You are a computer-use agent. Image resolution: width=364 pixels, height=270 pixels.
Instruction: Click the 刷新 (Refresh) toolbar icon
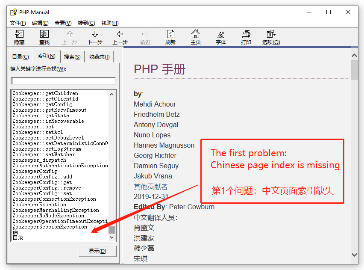click(x=170, y=37)
